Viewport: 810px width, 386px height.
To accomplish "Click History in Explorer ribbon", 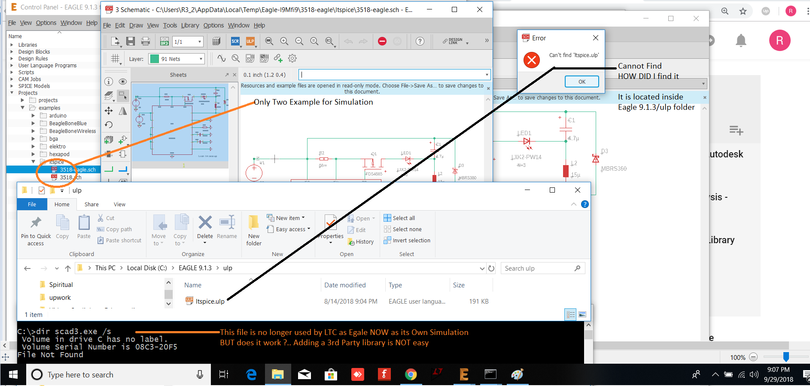I will (361, 241).
